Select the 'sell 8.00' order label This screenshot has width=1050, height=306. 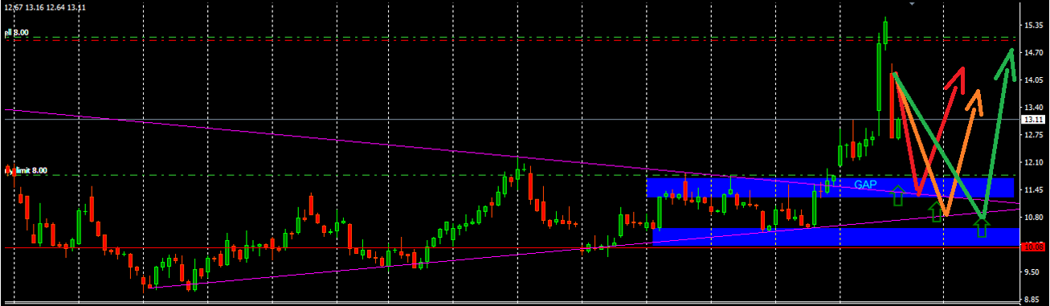(x=17, y=32)
